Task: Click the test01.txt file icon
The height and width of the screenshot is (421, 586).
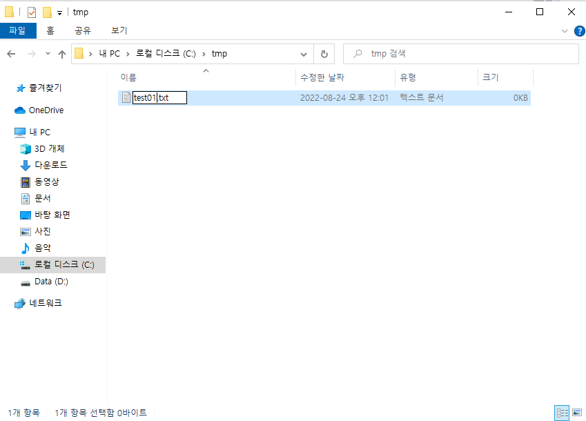Action: pyautogui.click(x=126, y=98)
